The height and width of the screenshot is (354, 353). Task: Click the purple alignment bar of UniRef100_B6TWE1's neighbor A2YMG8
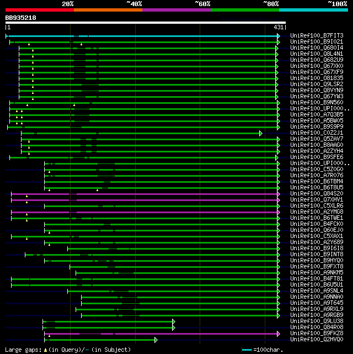pyautogui.click(x=145, y=212)
